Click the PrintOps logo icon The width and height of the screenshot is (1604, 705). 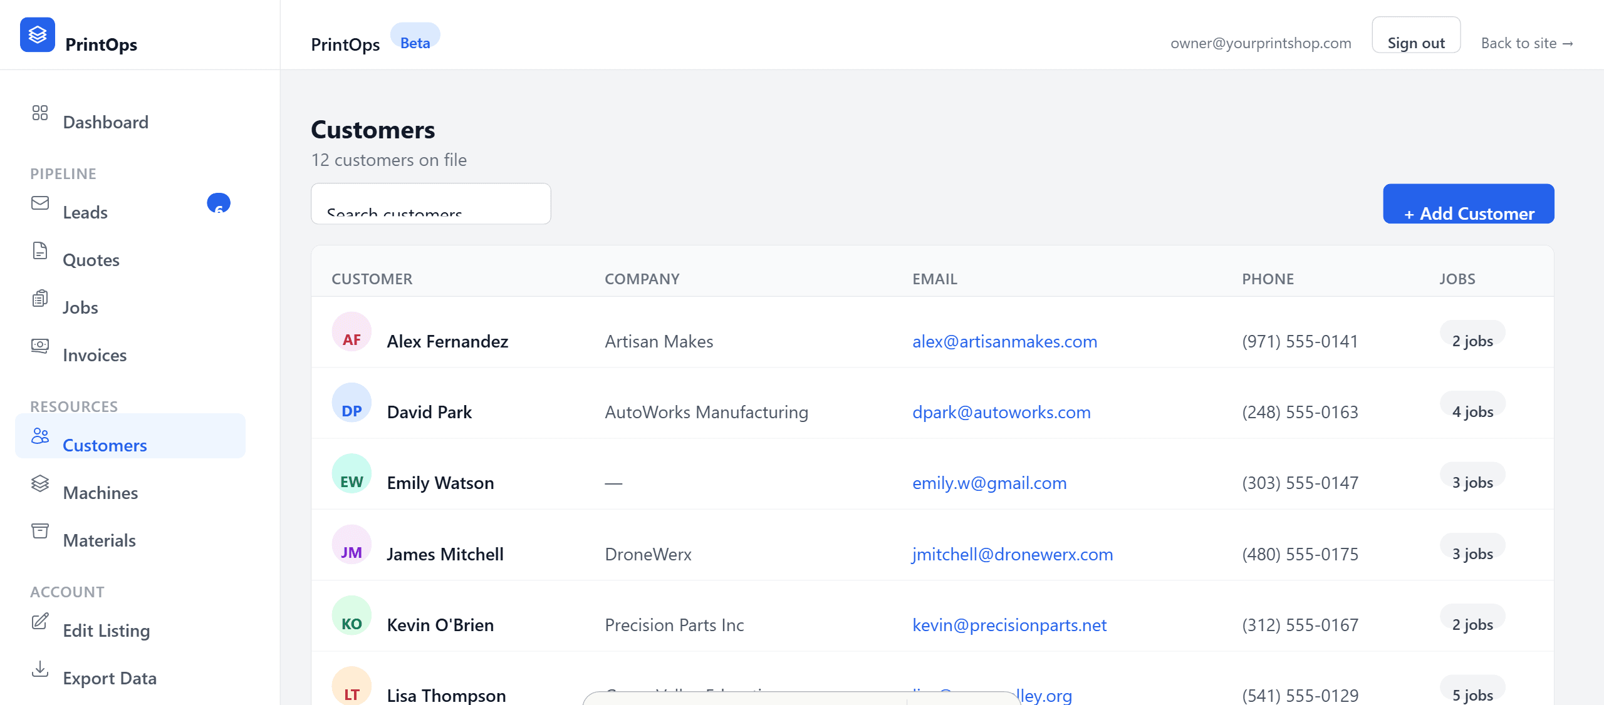tap(38, 35)
